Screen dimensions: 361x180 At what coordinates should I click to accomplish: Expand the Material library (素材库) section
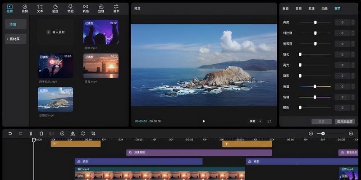click(16, 39)
